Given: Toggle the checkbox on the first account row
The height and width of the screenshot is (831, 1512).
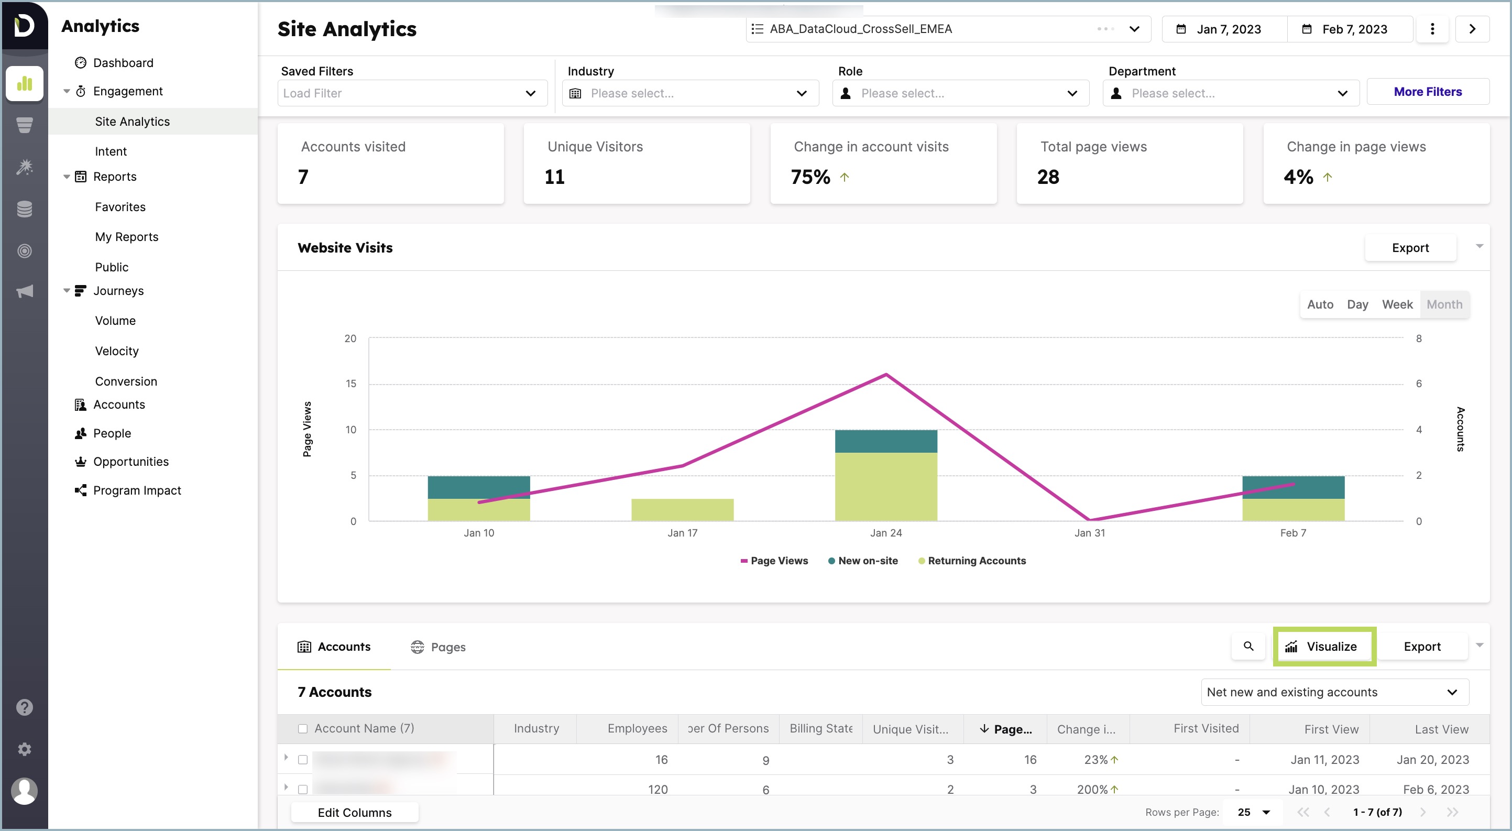Looking at the screenshot, I should (303, 759).
